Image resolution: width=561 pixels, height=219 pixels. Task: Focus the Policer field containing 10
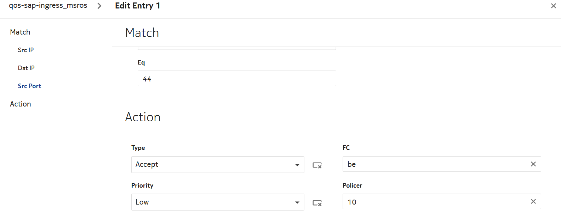[435, 202]
